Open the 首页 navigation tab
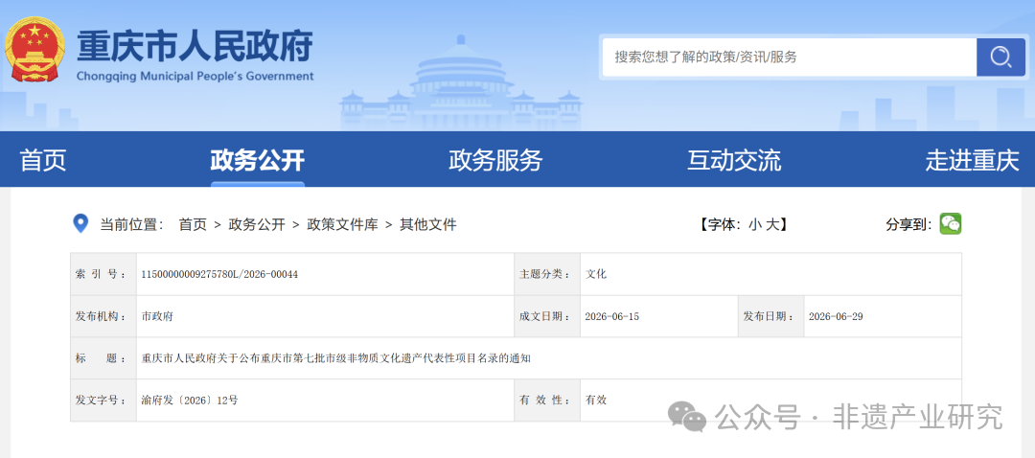Screen dimensions: 1035x458 click(43, 160)
